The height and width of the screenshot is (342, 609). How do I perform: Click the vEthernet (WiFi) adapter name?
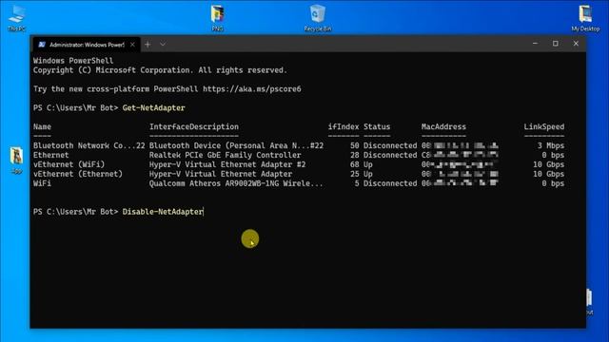(69, 164)
